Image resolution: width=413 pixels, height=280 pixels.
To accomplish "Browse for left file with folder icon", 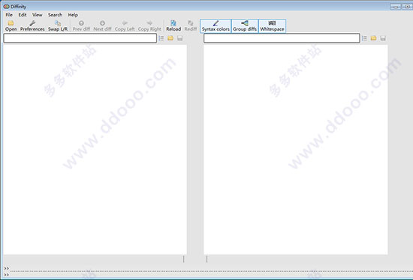I will point(170,38).
